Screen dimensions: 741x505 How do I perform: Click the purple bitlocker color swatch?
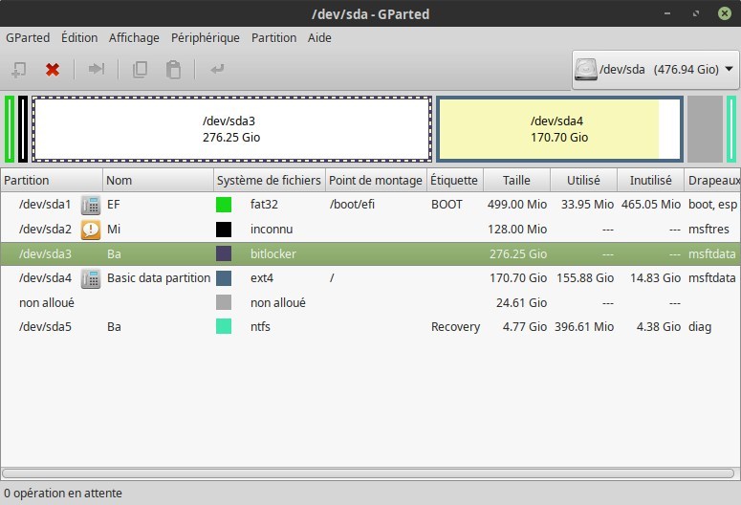224,253
